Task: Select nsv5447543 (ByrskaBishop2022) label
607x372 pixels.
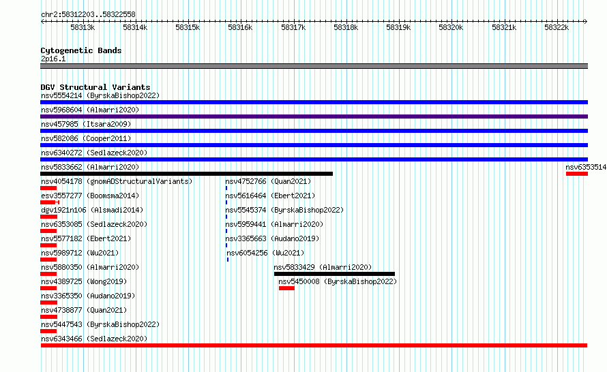Action: point(100,324)
